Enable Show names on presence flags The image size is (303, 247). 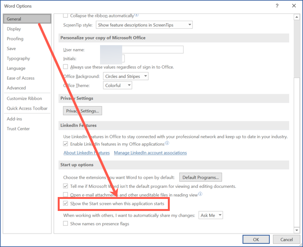(66, 224)
